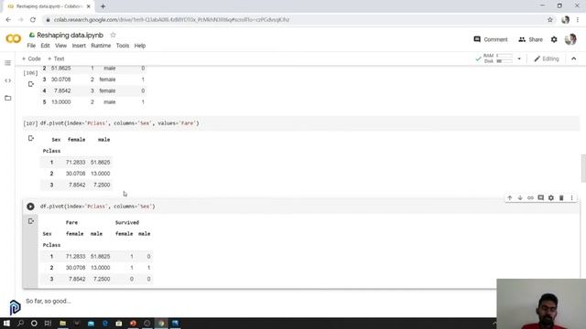Close the Reshaping data browser tab
Image resolution: width=586 pixels, height=329 pixels.
pyautogui.click(x=89, y=6)
